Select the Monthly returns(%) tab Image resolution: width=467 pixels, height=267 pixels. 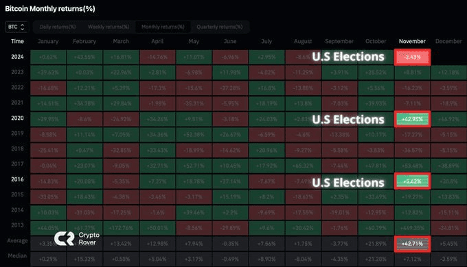click(163, 27)
